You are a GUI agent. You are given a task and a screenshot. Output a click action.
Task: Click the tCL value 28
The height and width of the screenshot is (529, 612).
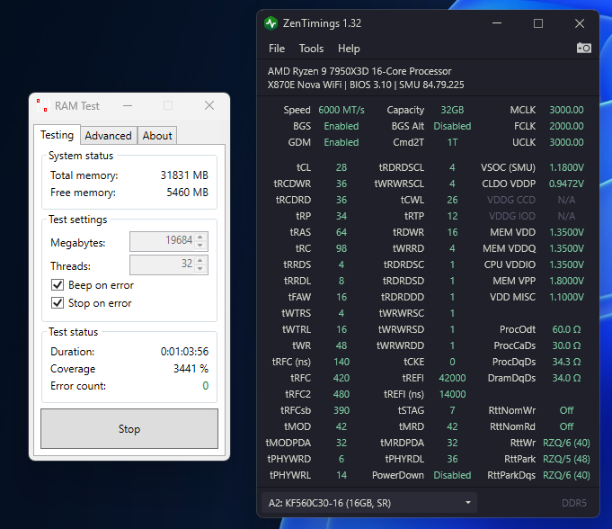tap(341, 167)
